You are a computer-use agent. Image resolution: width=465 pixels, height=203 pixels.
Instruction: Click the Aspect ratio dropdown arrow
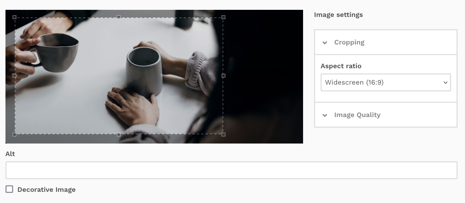[x=445, y=82]
